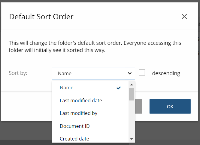Click the Sort by dropdown chevron arrow
The image size is (200, 145).
click(x=130, y=73)
